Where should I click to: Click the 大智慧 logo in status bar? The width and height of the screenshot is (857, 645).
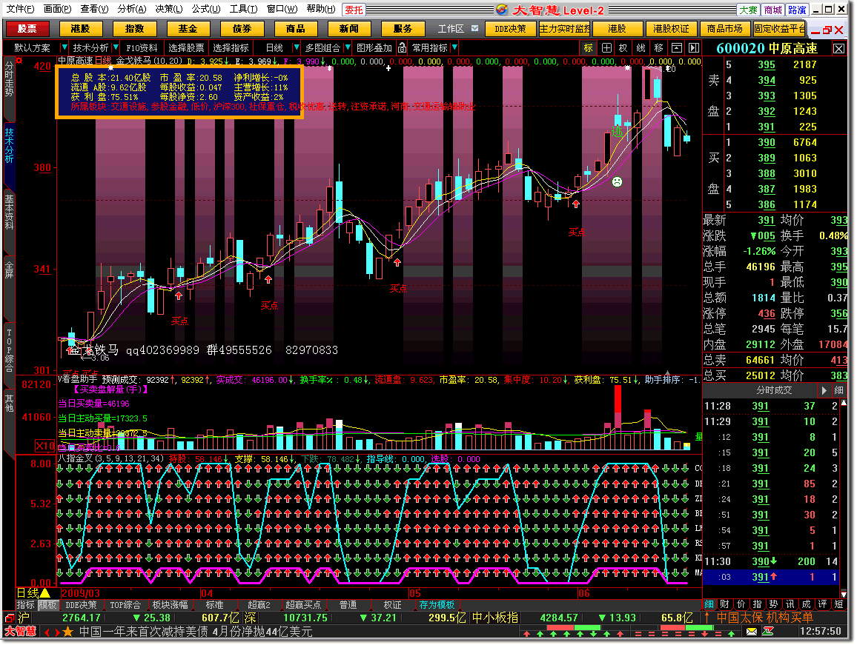(x=20, y=632)
